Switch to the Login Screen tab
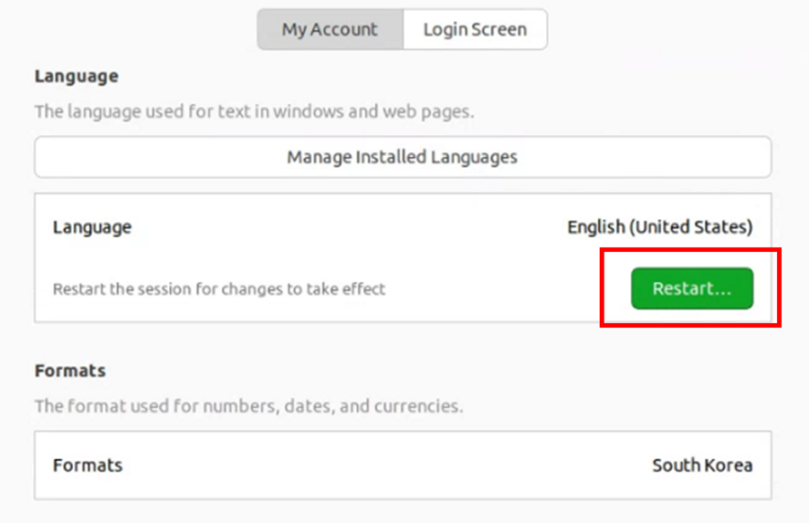809x523 pixels. (475, 29)
